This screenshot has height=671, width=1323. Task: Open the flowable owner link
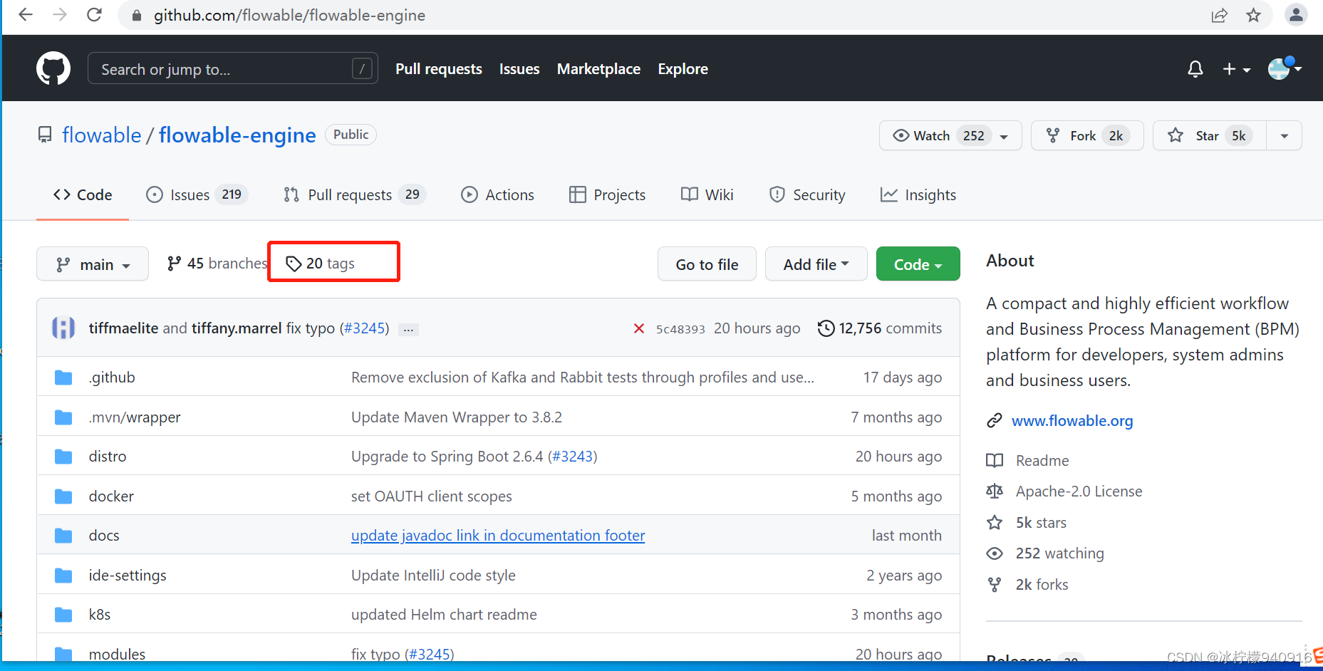[102, 135]
